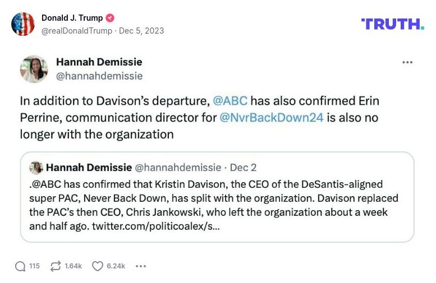This screenshot has height=283, width=436.
Task: Open the post actions ellipsis below
Action: [x=141, y=266]
